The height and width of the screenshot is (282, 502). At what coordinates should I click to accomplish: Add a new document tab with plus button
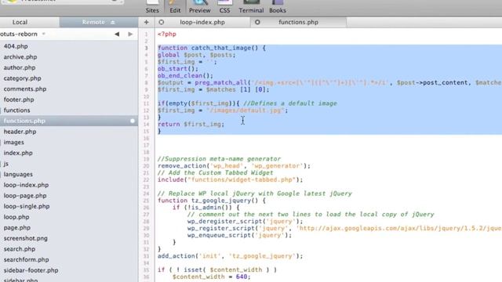(147, 22)
